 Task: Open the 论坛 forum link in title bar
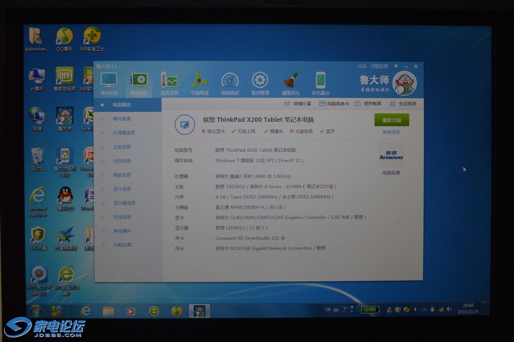click(x=362, y=66)
